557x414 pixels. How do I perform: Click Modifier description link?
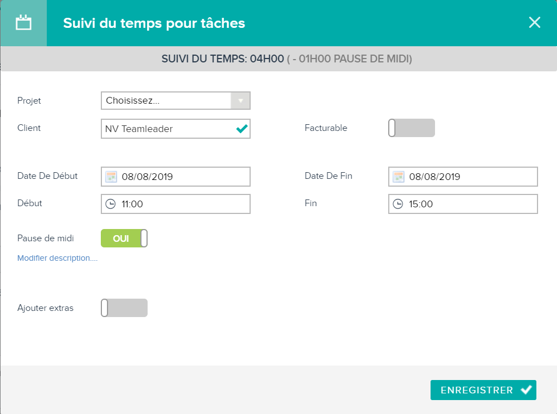click(57, 258)
